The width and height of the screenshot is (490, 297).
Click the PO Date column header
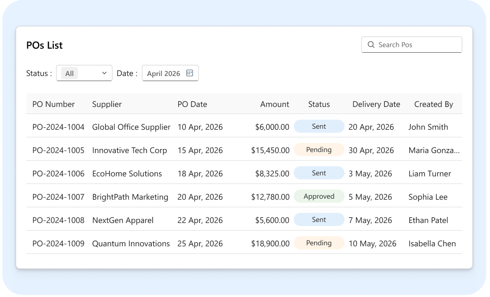point(192,104)
